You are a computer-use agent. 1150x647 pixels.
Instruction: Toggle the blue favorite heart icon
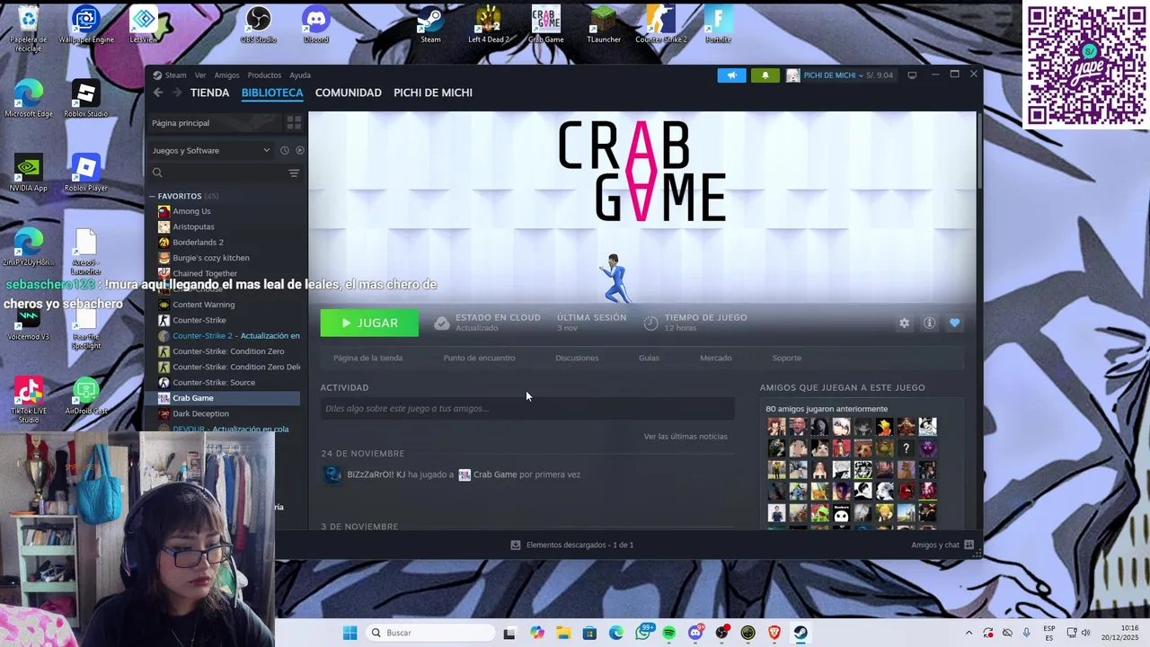coord(955,323)
